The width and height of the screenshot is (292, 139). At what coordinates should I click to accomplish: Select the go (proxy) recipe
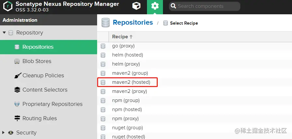click(x=123, y=46)
